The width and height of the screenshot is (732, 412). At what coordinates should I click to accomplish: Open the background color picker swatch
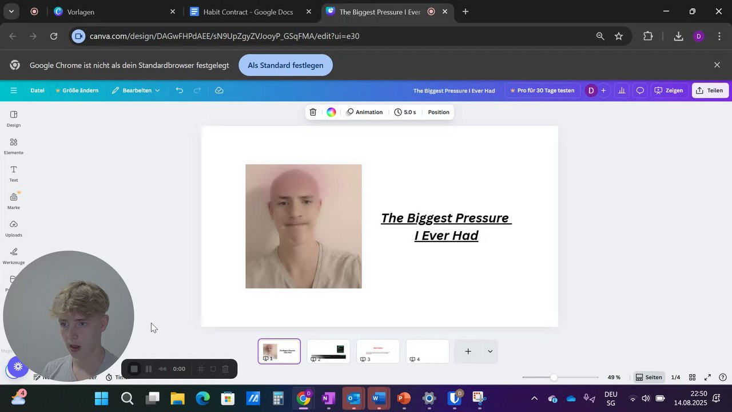331,112
